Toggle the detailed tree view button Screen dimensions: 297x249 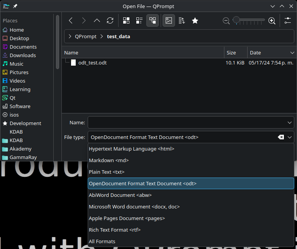click(153, 21)
